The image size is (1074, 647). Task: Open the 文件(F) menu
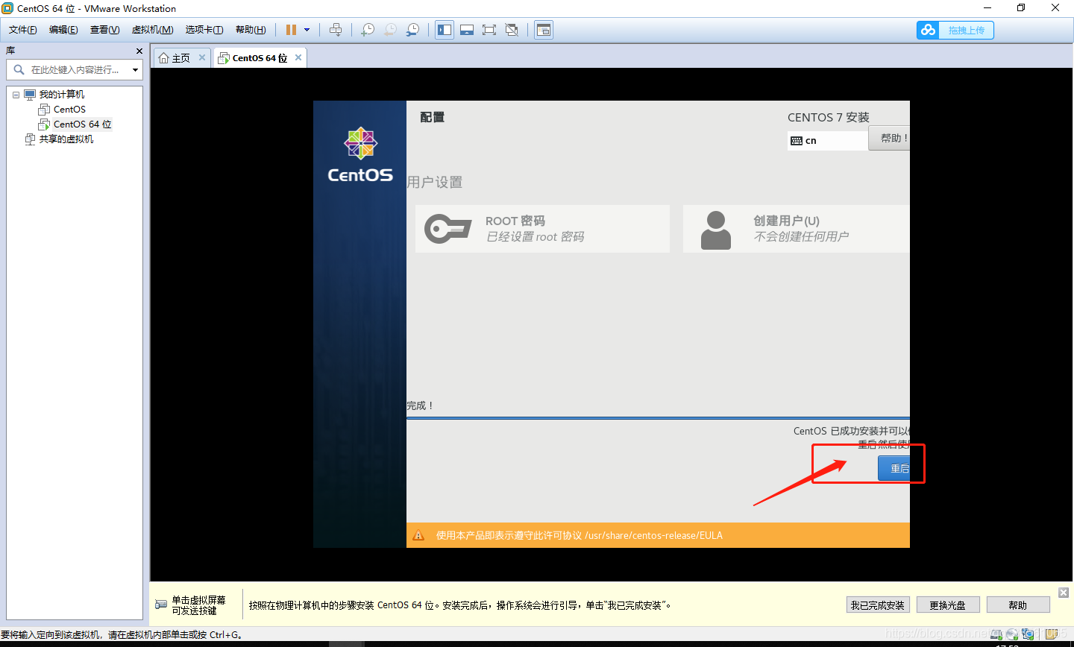click(x=23, y=30)
